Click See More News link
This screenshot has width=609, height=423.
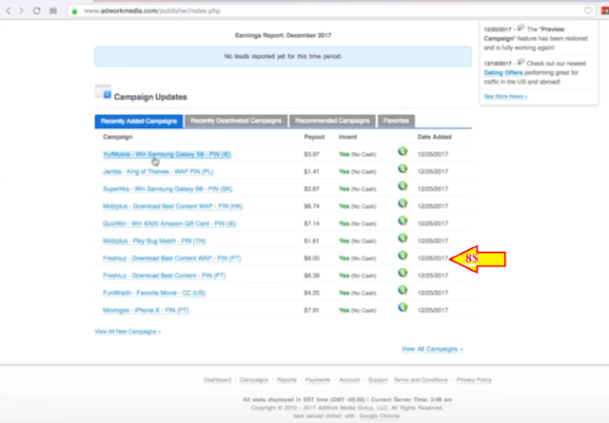[x=505, y=96]
